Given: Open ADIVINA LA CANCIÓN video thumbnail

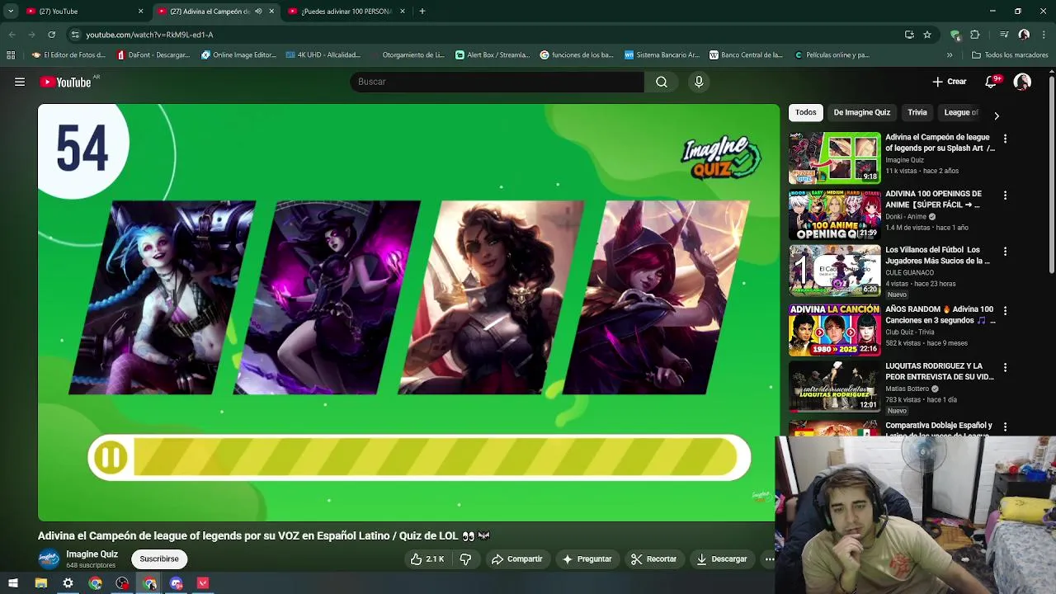Looking at the screenshot, I should pyautogui.click(x=835, y=330).
